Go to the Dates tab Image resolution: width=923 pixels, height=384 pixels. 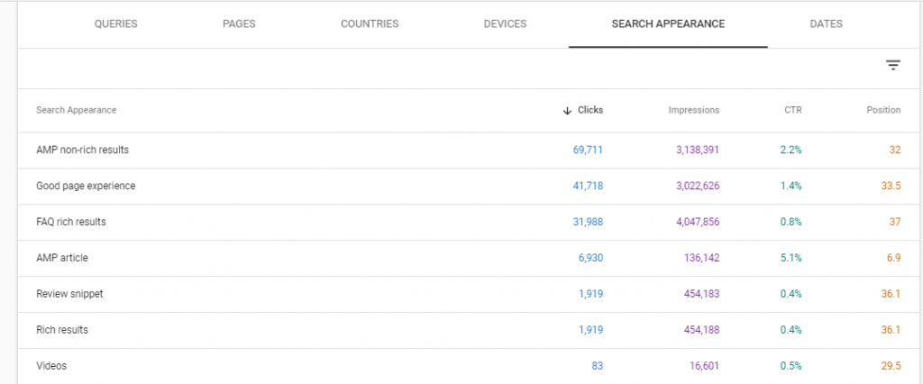[826, 24]
